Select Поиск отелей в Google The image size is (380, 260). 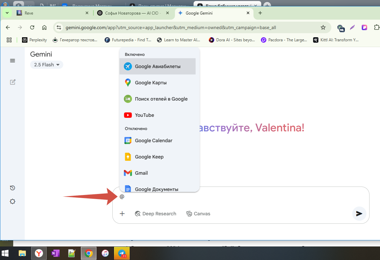158,99
